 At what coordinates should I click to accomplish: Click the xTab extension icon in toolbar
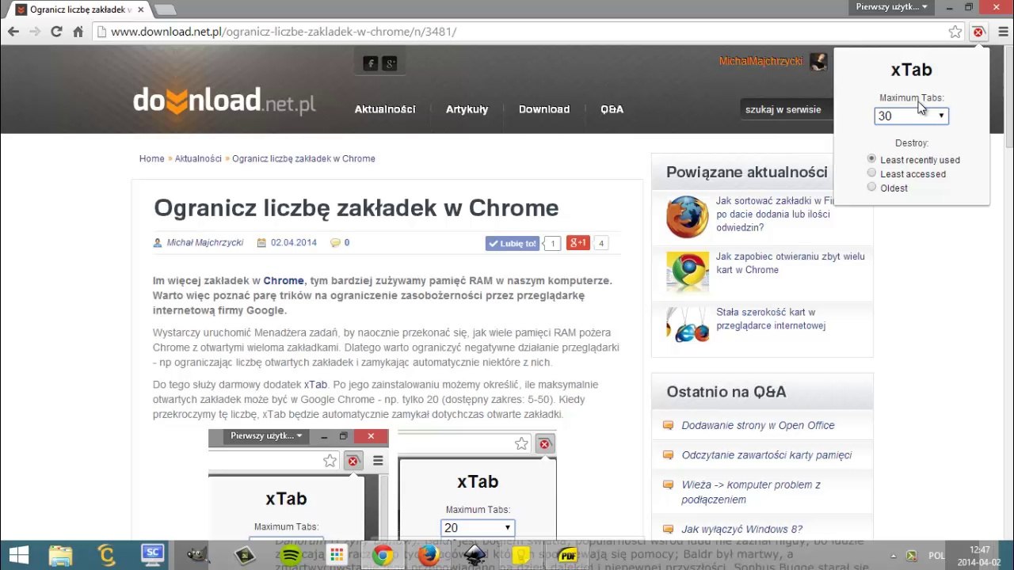(978, 32)
